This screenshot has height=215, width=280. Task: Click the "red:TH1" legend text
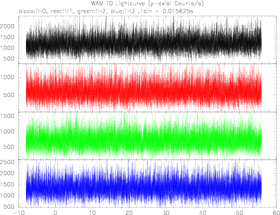point(62,12)
